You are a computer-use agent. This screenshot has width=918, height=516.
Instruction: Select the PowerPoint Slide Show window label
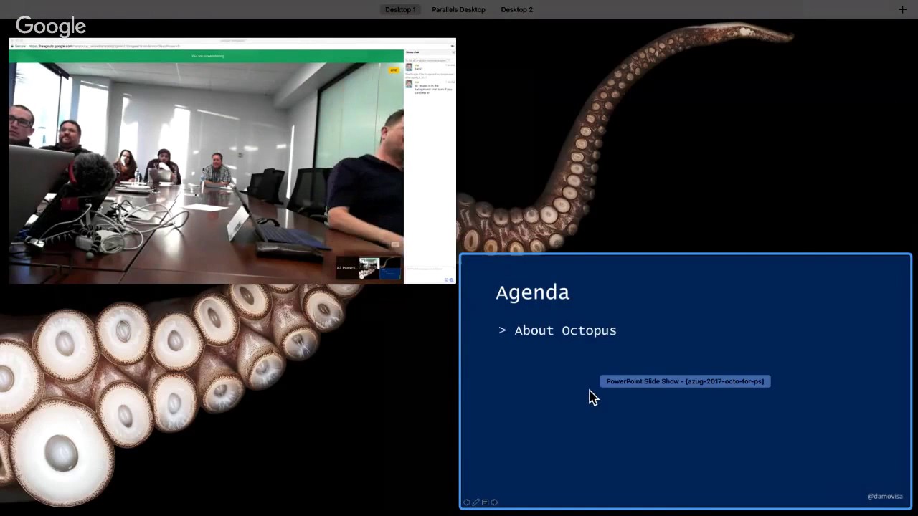pos(685,381)
